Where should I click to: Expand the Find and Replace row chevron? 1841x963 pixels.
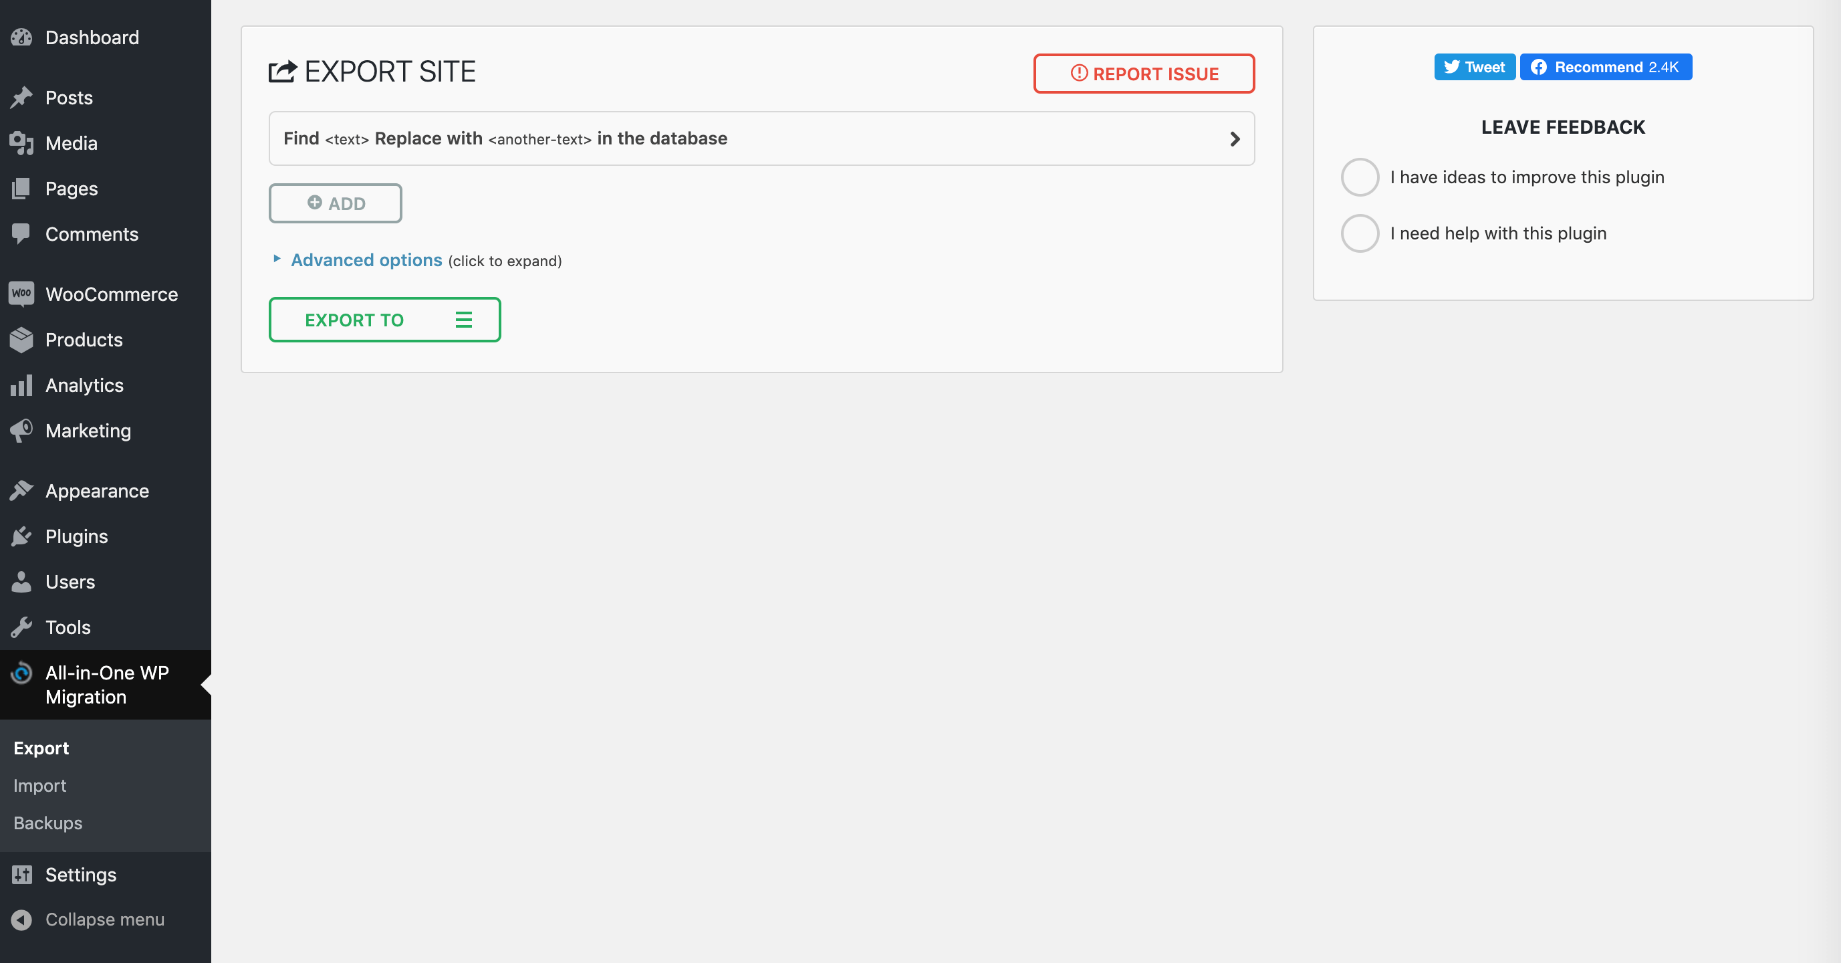(1234, 138)
